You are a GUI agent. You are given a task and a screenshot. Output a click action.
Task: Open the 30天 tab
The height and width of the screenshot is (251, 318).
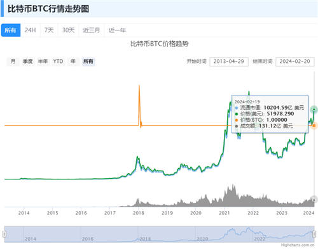pos(68,30)
